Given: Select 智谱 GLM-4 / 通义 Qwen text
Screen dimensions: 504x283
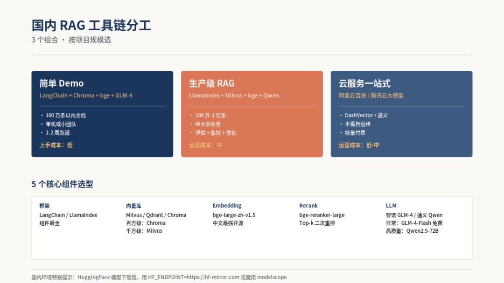Looking at the screenshot, I should pos(414,215).
